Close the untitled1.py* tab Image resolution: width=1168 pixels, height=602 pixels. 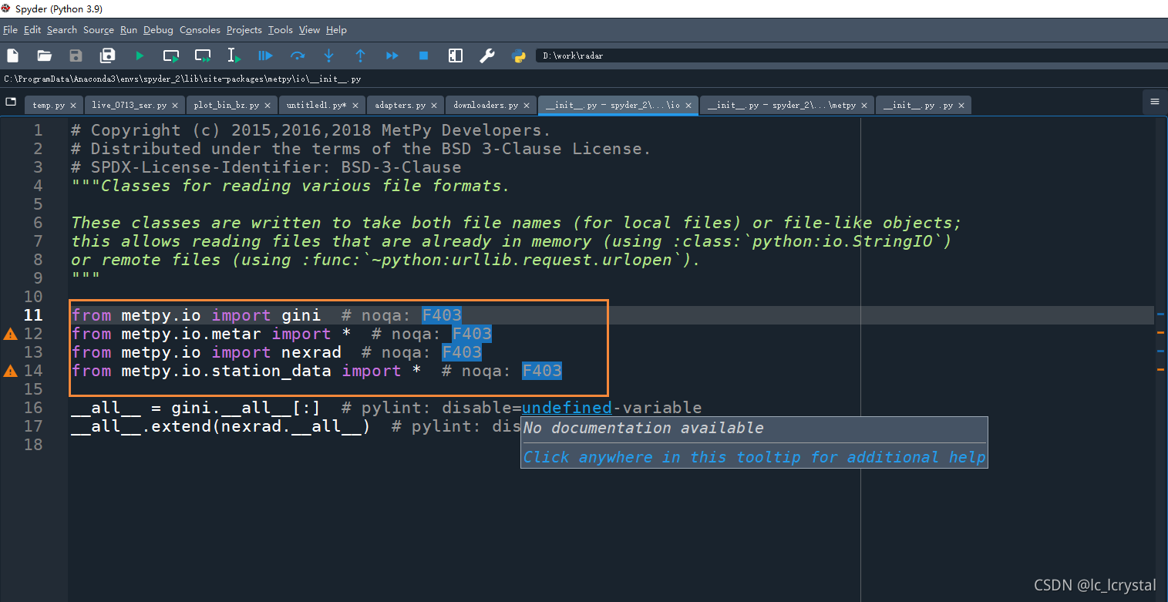(x=355, y=106)
